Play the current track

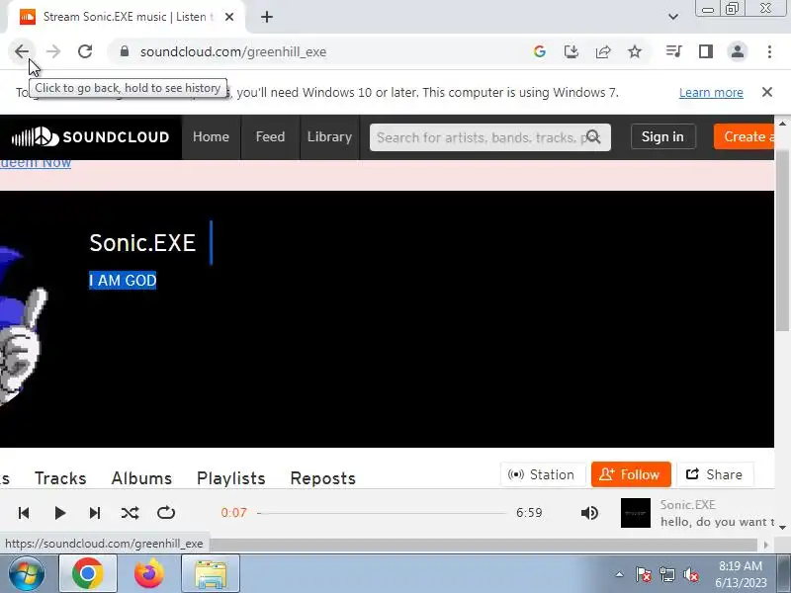tap(59, 513)
